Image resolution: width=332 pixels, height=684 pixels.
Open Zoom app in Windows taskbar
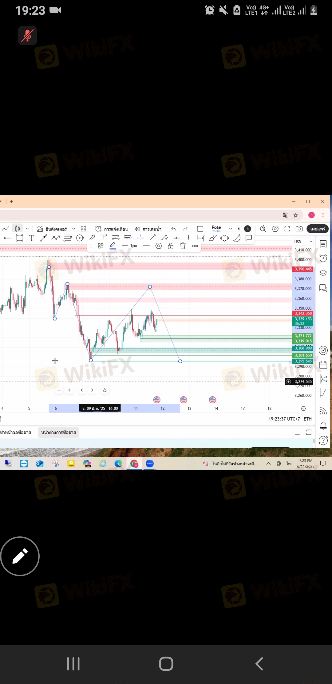[150, 463]
